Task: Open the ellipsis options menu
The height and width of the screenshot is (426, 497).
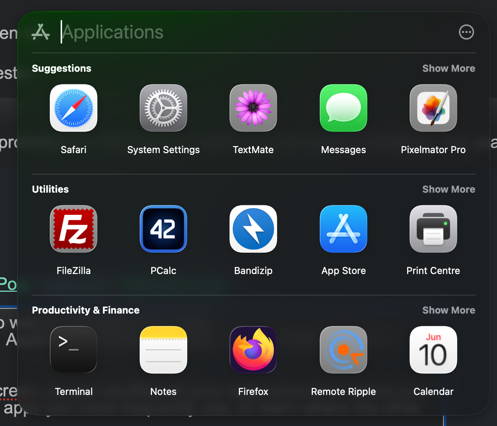Action: 466,32
